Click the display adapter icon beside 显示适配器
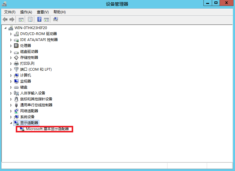235x171 pixels. 16,123
